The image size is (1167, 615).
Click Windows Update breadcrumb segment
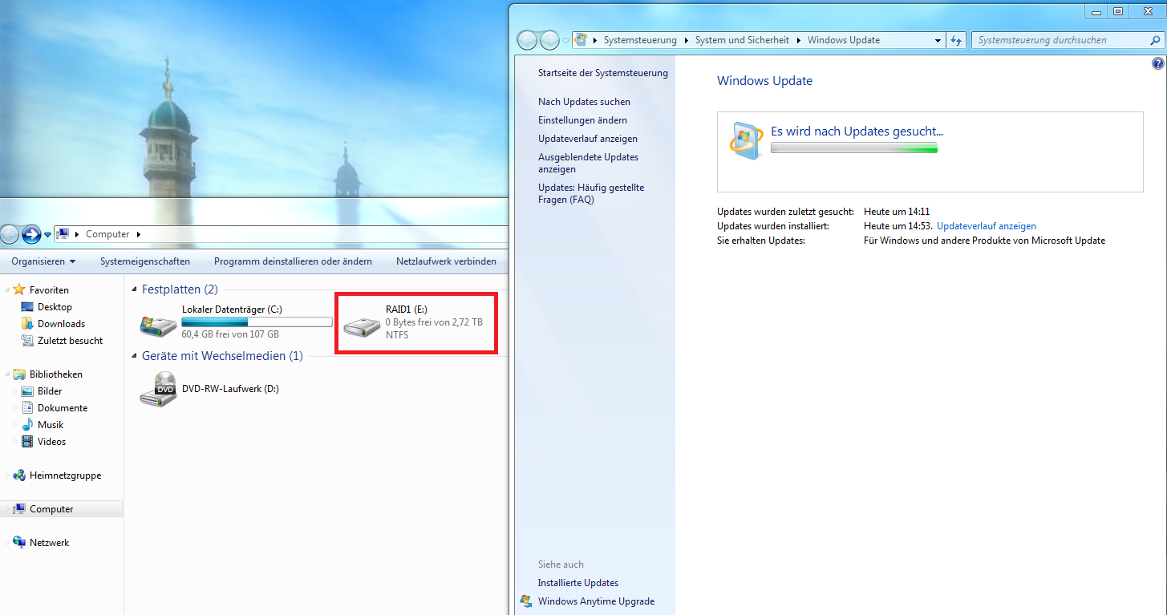844,40
